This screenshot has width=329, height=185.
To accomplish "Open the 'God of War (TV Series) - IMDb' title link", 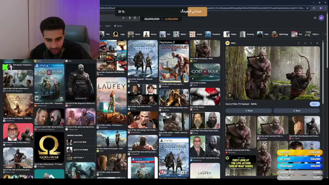I will pyautogui.click(x=241, y=104).
